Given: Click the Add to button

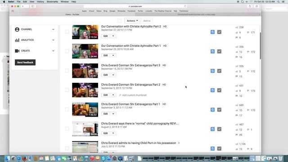Looking at the screenshot, I should coord(147,21).
